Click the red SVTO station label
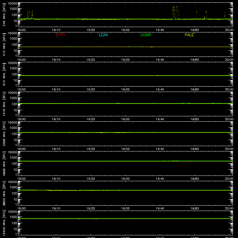 coord(60,35)
